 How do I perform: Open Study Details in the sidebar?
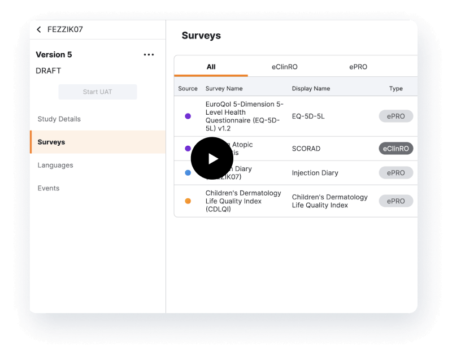(59, 119)
